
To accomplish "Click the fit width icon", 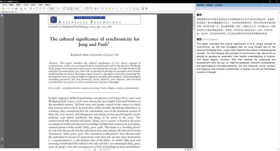I will pyautogui.click(x=43, y=8).
